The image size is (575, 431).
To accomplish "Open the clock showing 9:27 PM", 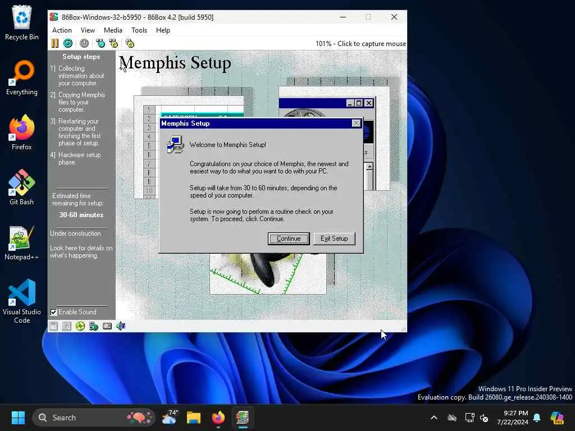I will [x=513, y=418].
